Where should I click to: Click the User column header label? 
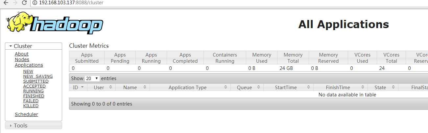99,88
